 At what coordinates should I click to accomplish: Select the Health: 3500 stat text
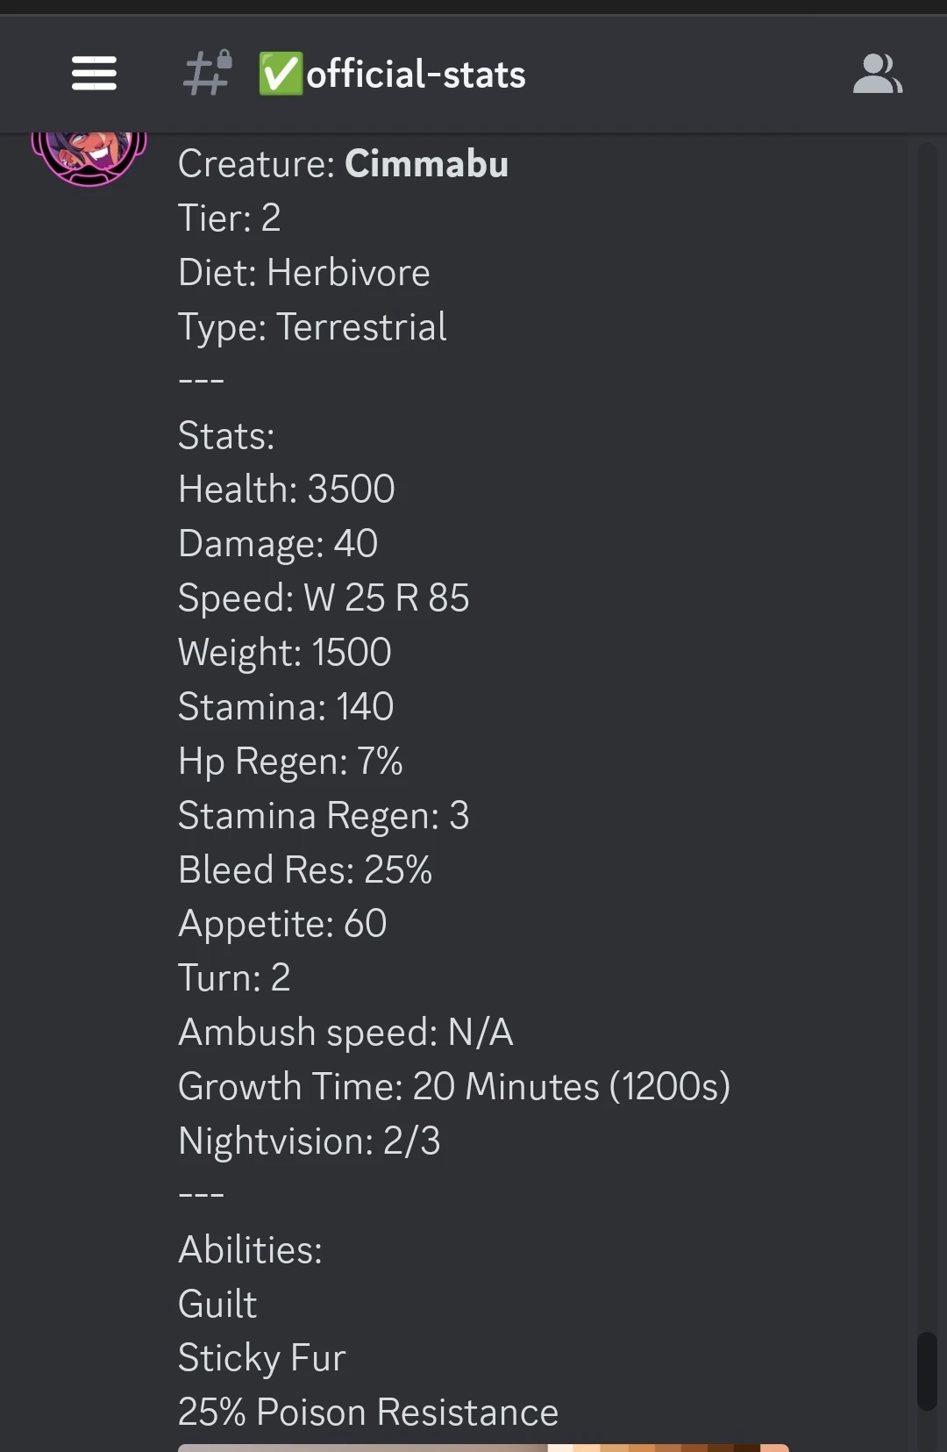coord(286,489)
